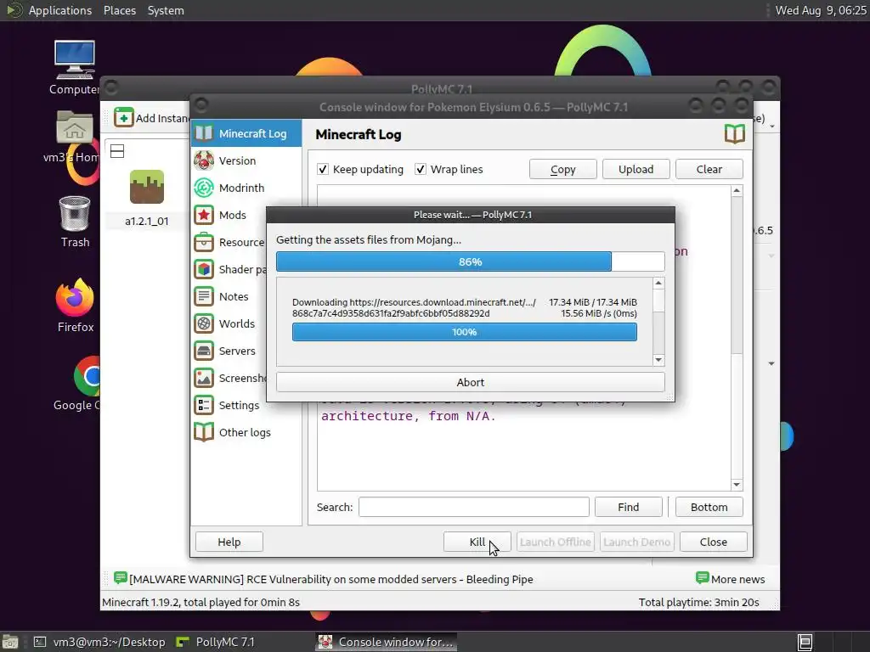Image resolution: width=870 pixels, height=652 pixels.
Task: Click the news speech bubble icon before malware warning
Action: coord(120,578)
